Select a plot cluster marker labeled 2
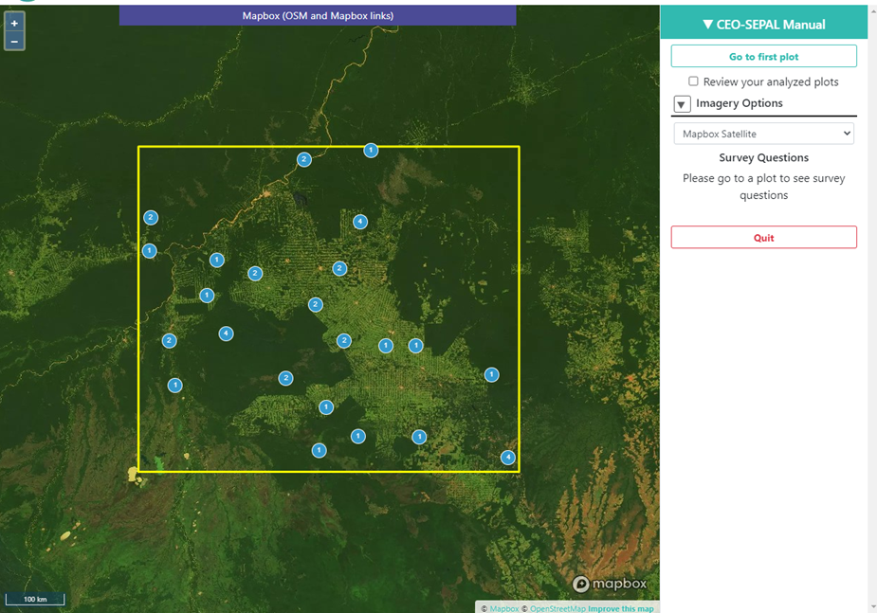877x613 pixels. 303,159
